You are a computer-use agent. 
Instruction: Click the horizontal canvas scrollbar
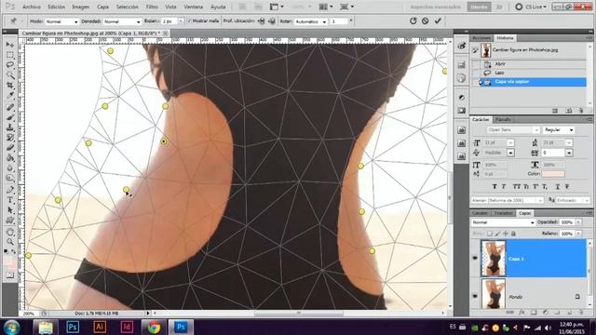coord(298,314)
